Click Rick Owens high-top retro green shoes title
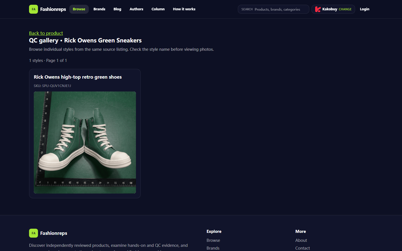Viewport: 402px width, 251px height. pos(78,77)
